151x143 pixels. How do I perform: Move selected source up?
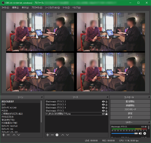point(63,135)
